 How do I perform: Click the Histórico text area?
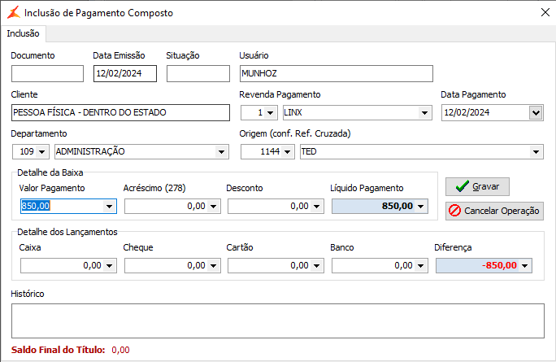[277, 321]
